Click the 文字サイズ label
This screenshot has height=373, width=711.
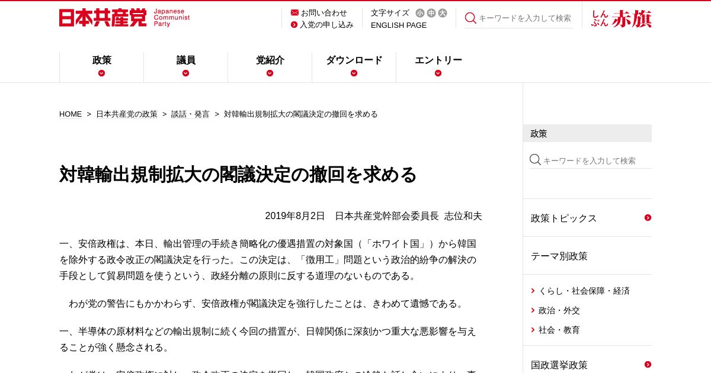[390, 12]
